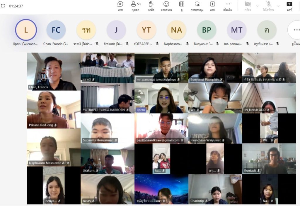Expand the camera options dropdown arrow
300x206 pixels.
(258, 6)
